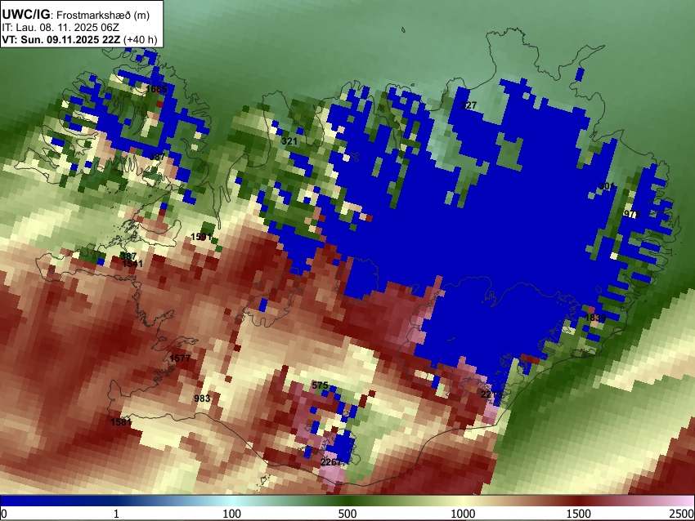Select the 227 value label in the north
Image resolution: width=695 pixels, height=521 pixels.
[x=469, y=105]
